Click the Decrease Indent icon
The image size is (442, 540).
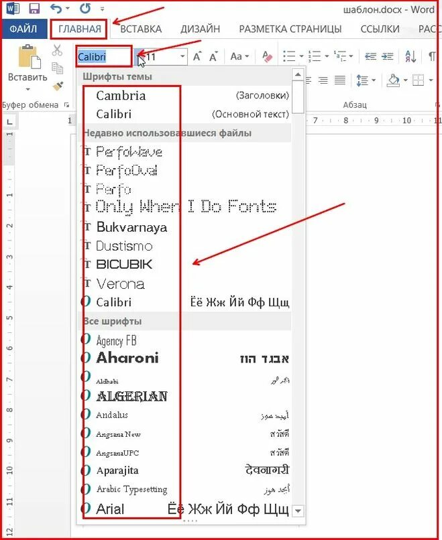[371, 56]
